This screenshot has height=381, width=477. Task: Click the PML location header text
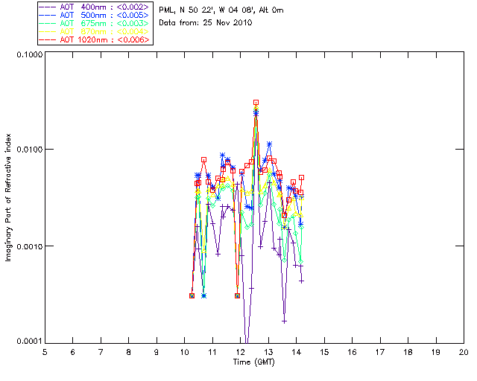221,10
